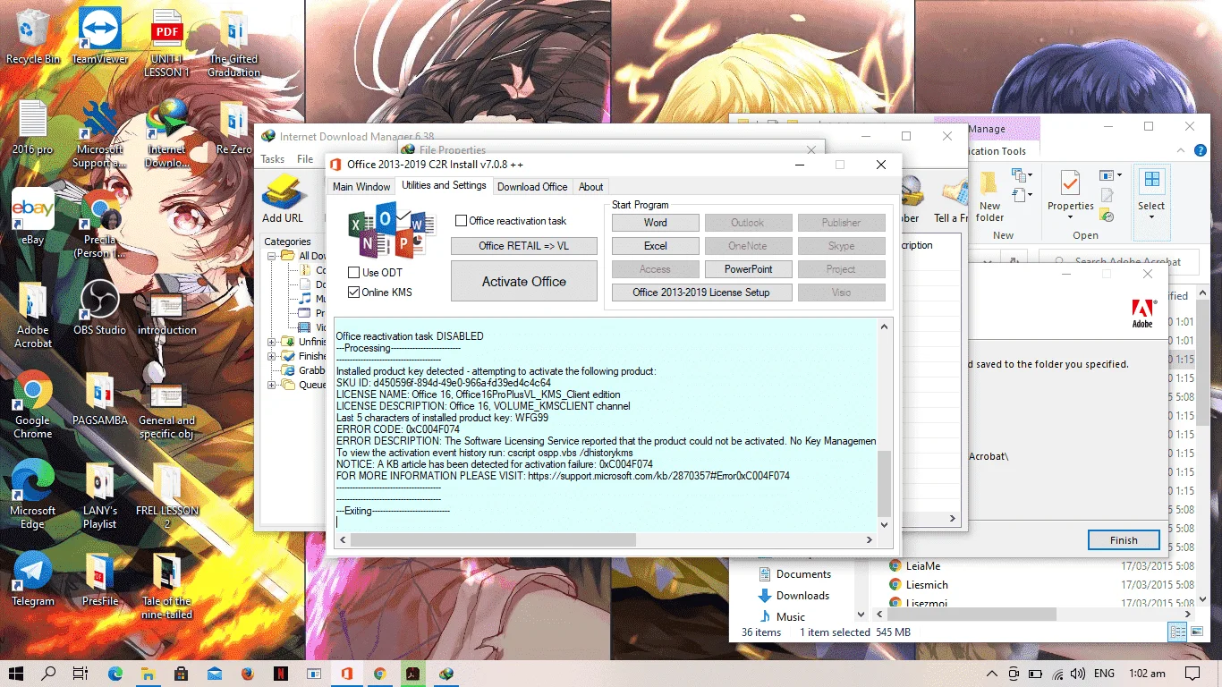Open the Mail app from the taskbar
The height and width of the screenshot is (687, 1222).
[214, 674]
